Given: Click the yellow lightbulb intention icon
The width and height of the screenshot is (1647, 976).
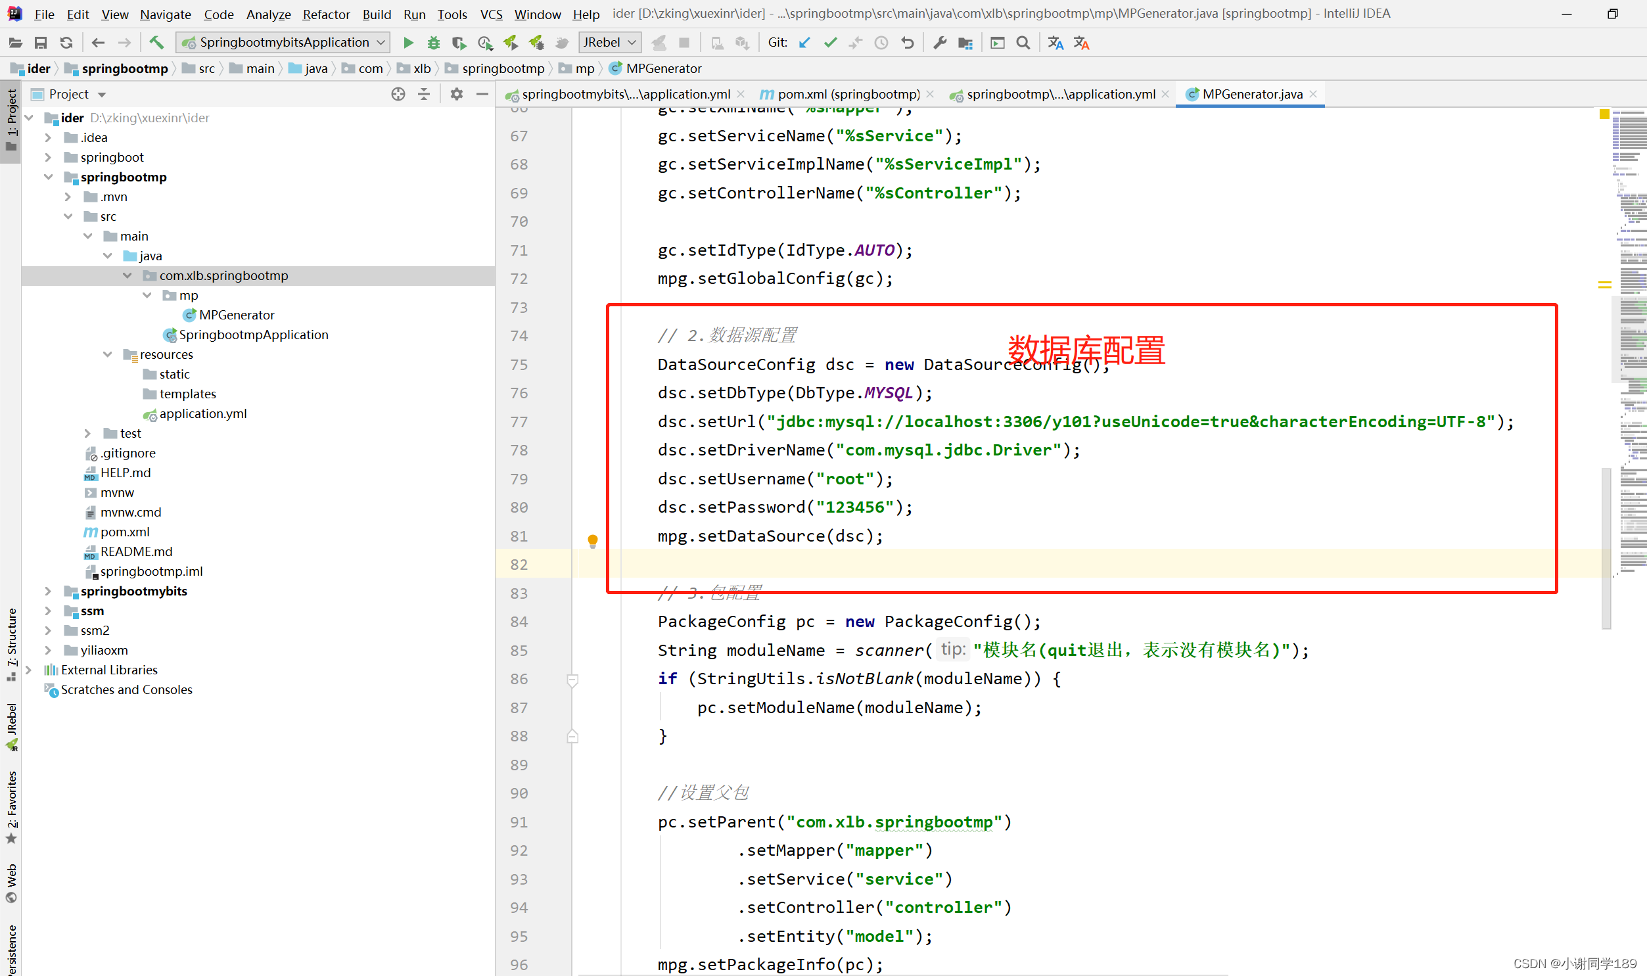Looking at the screenshot, I should 592,541.
